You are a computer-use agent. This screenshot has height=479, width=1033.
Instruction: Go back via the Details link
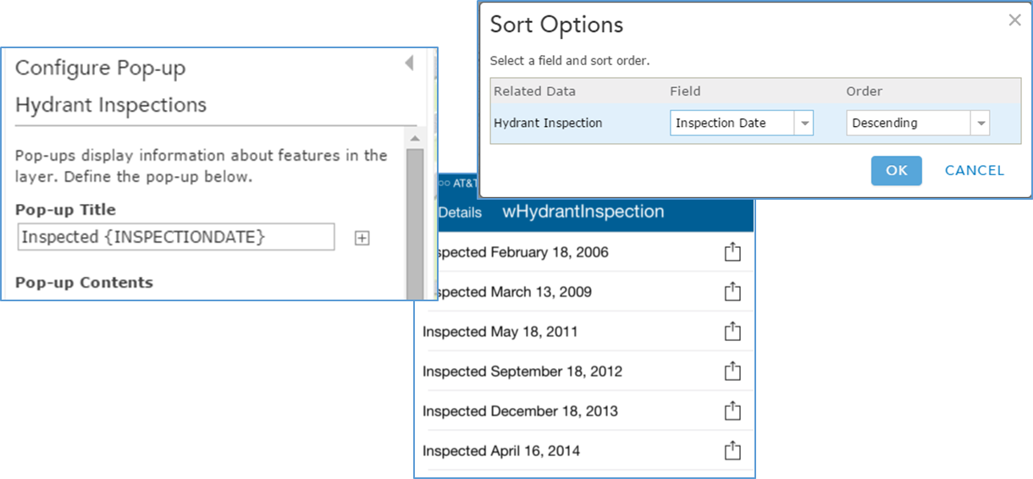point(460,212)
